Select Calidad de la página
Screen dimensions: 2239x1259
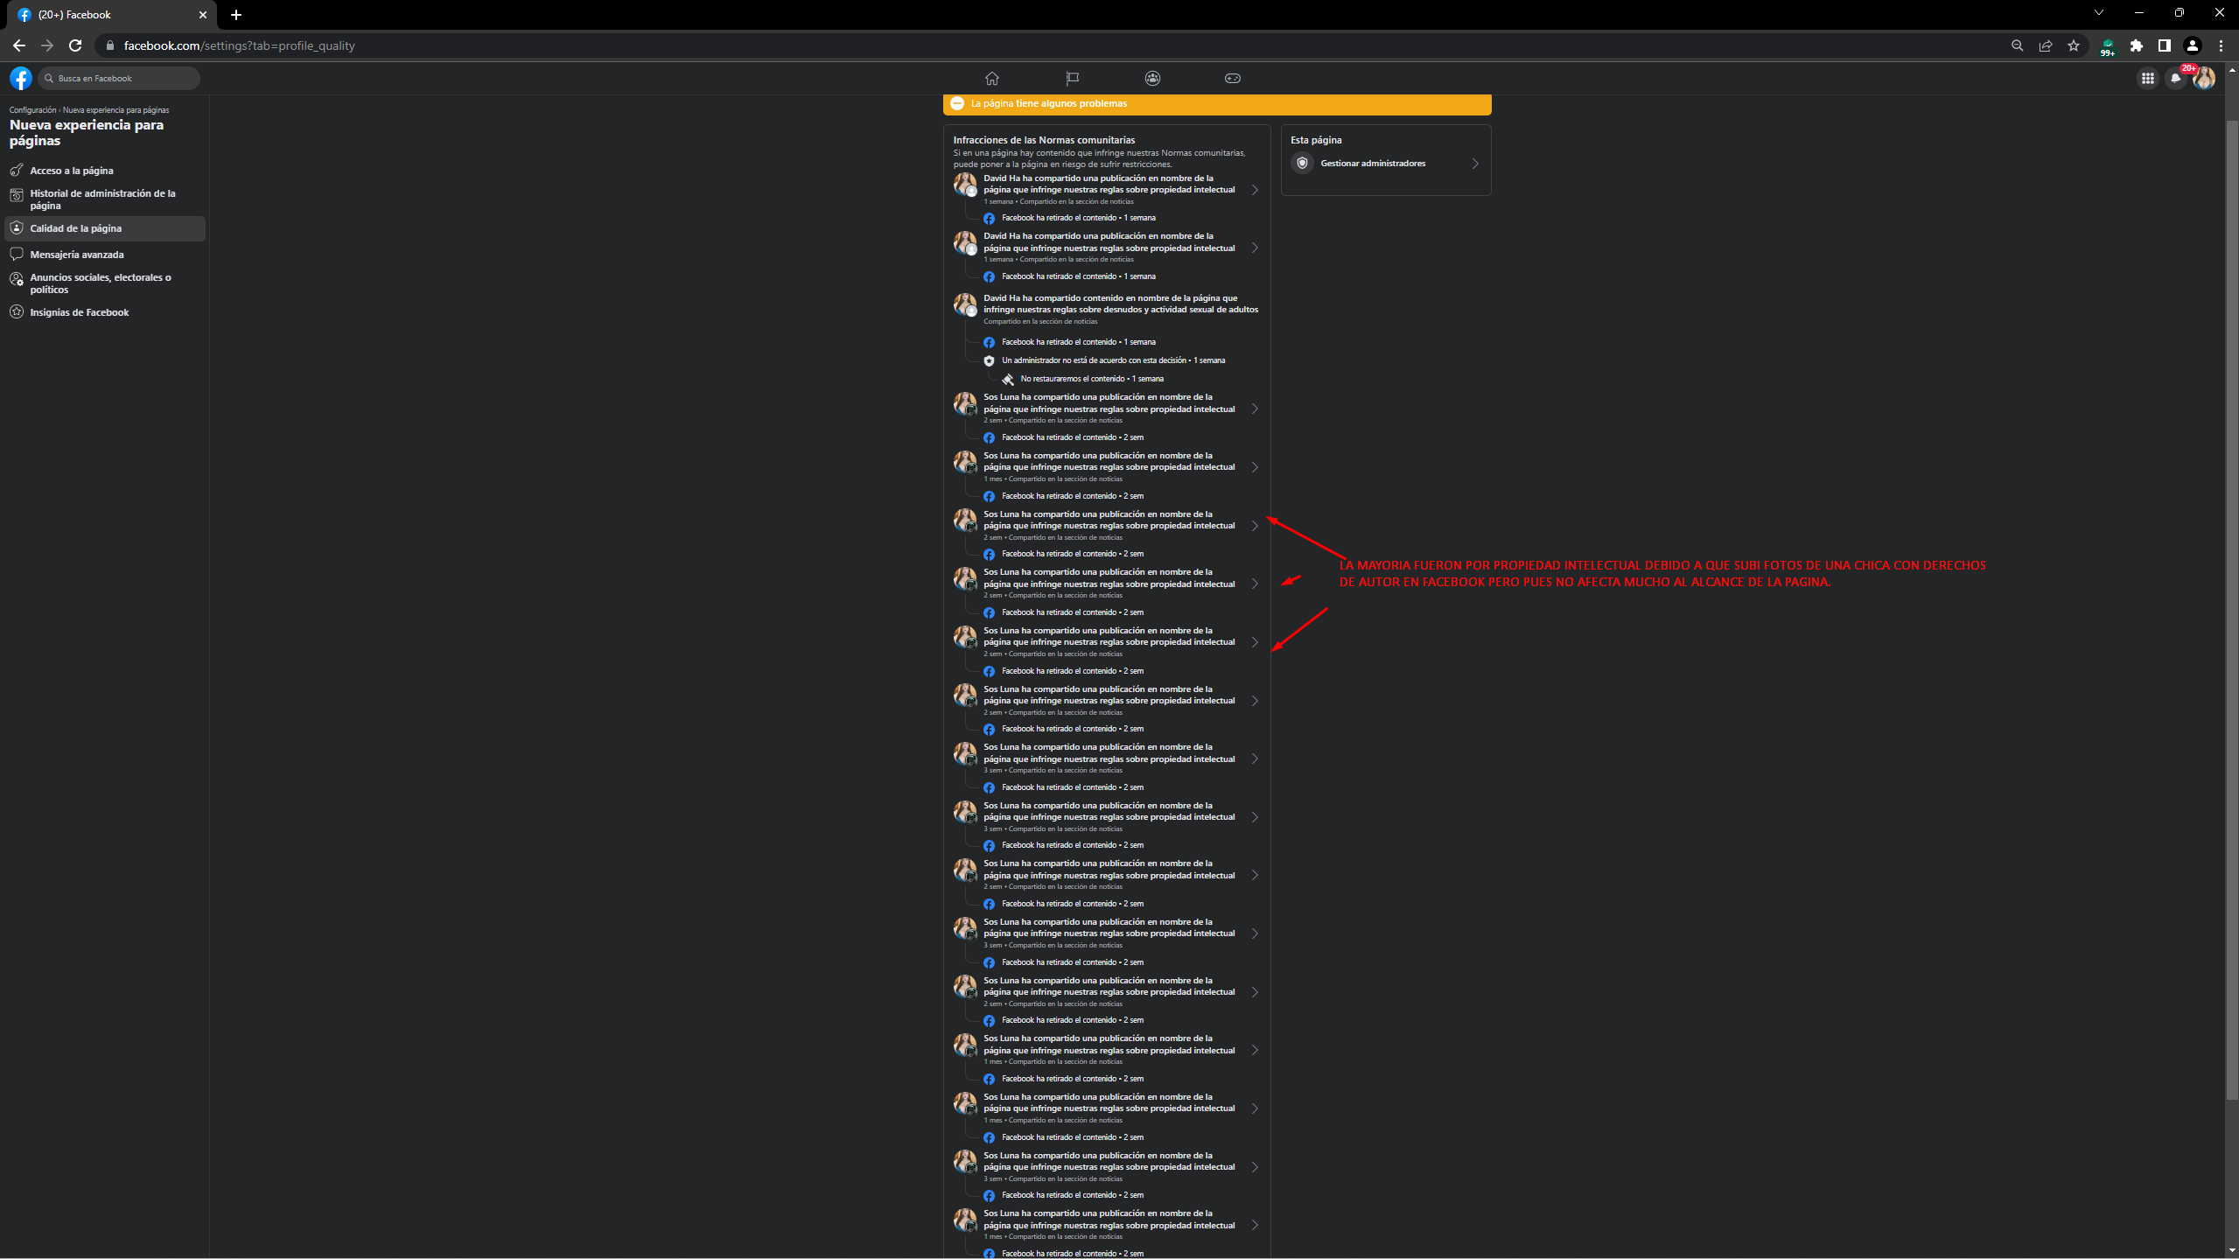click(105, 228)
